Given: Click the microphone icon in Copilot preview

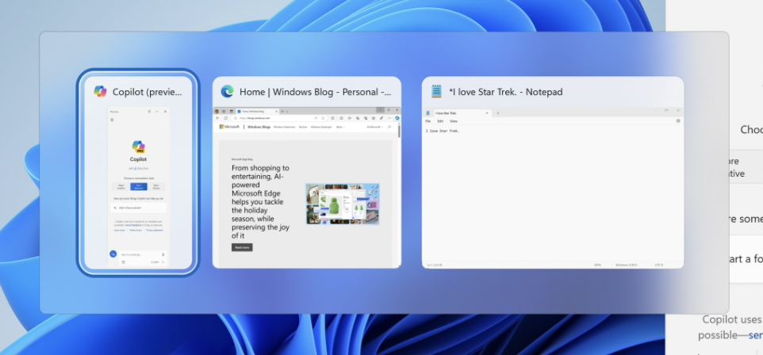Looking at the screenshot, I should [x=163, y=255].
